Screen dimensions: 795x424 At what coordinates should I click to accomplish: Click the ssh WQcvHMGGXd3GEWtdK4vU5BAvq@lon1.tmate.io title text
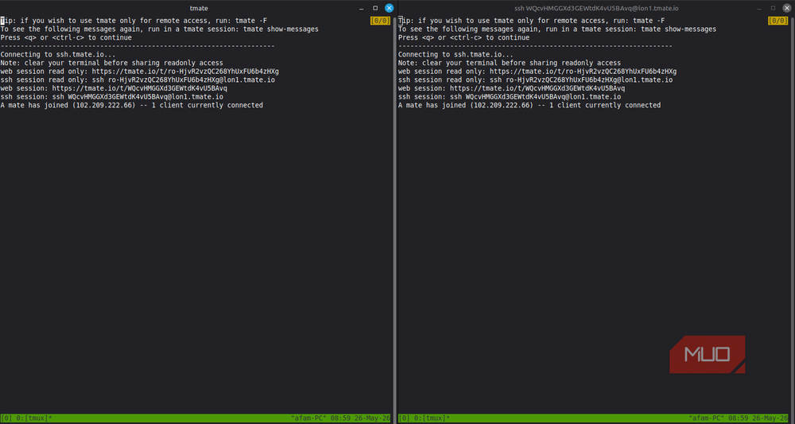[x=595, y=8]
